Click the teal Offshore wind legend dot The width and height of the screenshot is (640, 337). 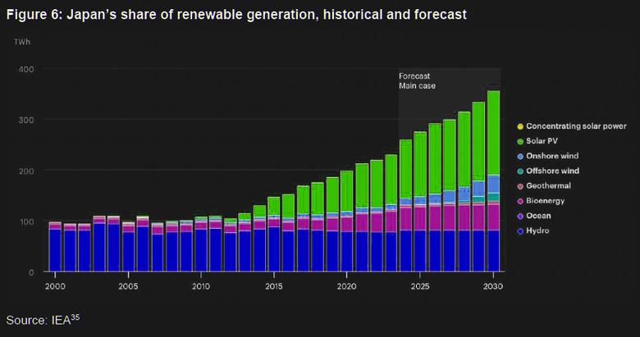point(520,171)
